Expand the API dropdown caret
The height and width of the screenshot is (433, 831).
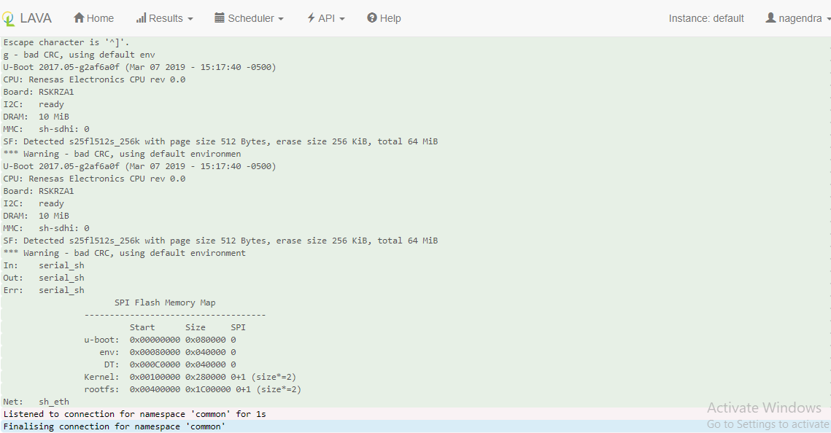[x=342, y=19]
